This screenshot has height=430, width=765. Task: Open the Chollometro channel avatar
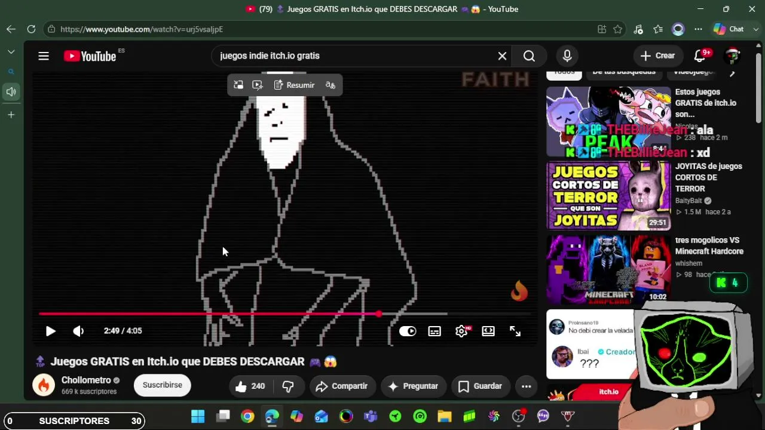coord(44,385)
